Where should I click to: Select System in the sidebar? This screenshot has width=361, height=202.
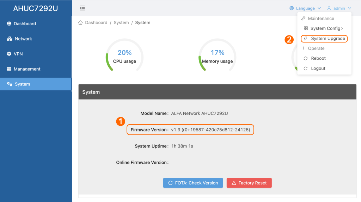36,84
